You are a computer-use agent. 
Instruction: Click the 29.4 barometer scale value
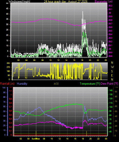[x=110, y=34]
